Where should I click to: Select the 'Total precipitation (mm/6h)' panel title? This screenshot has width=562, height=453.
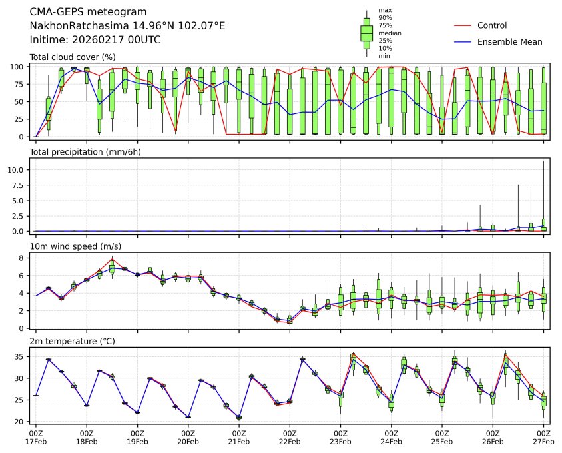[85, 152]
